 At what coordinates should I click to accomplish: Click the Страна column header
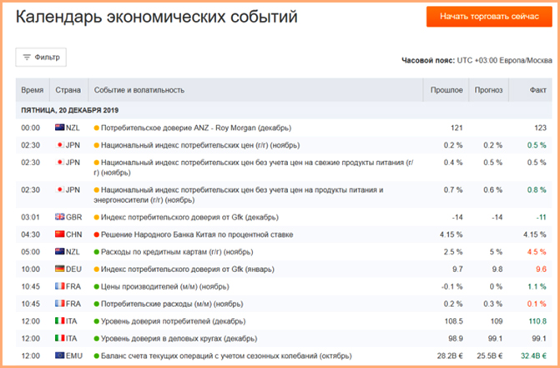click(68, 89)
